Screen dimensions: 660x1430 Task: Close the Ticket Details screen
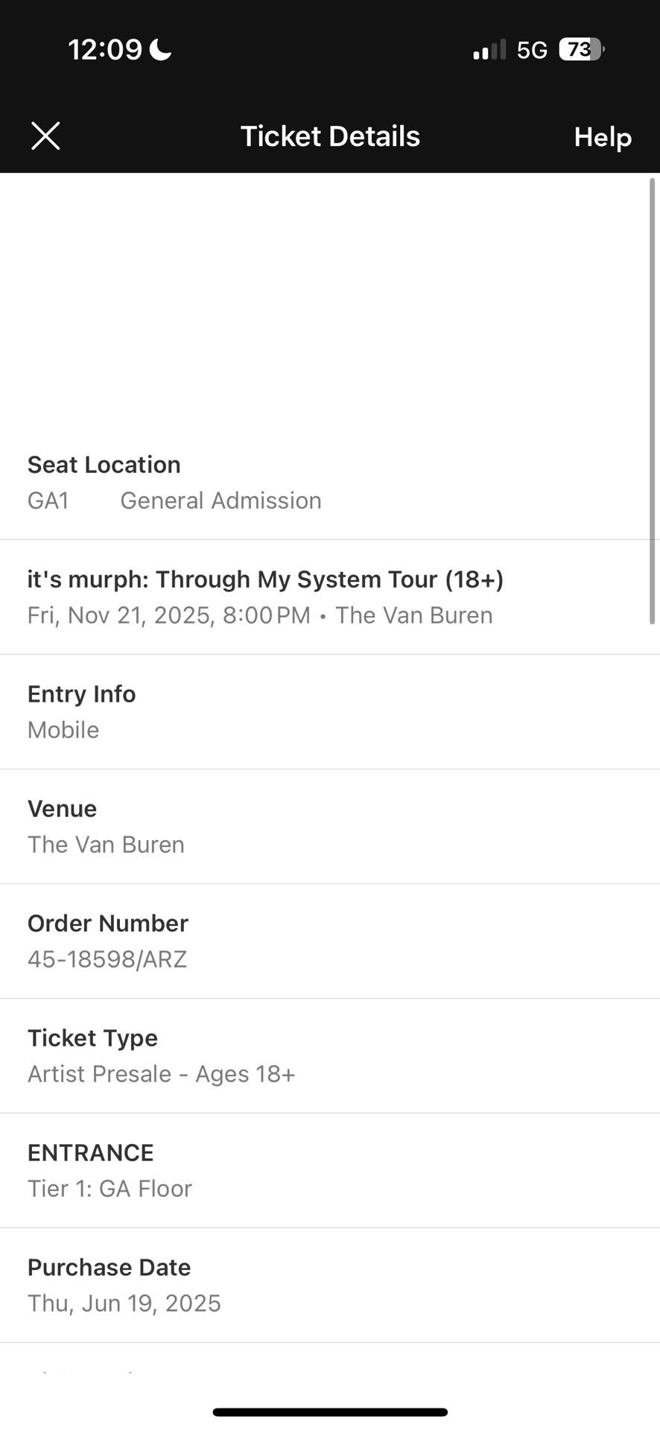pos(45,136)
